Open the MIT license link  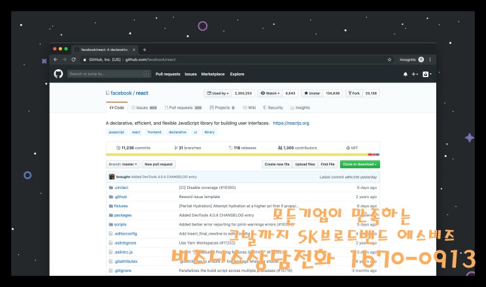click(352, 148)
